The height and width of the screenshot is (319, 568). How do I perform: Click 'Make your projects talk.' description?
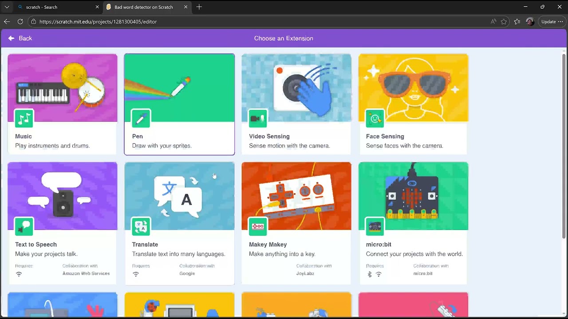tap(46, 254)
